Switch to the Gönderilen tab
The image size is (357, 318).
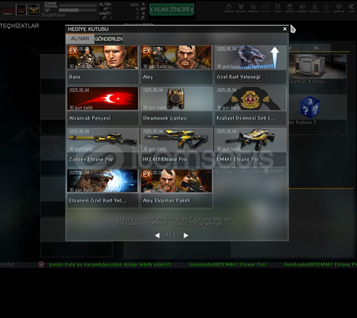[109, 39]
